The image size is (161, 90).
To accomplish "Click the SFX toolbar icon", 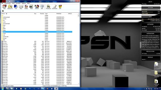I will [x=60, y=7].
